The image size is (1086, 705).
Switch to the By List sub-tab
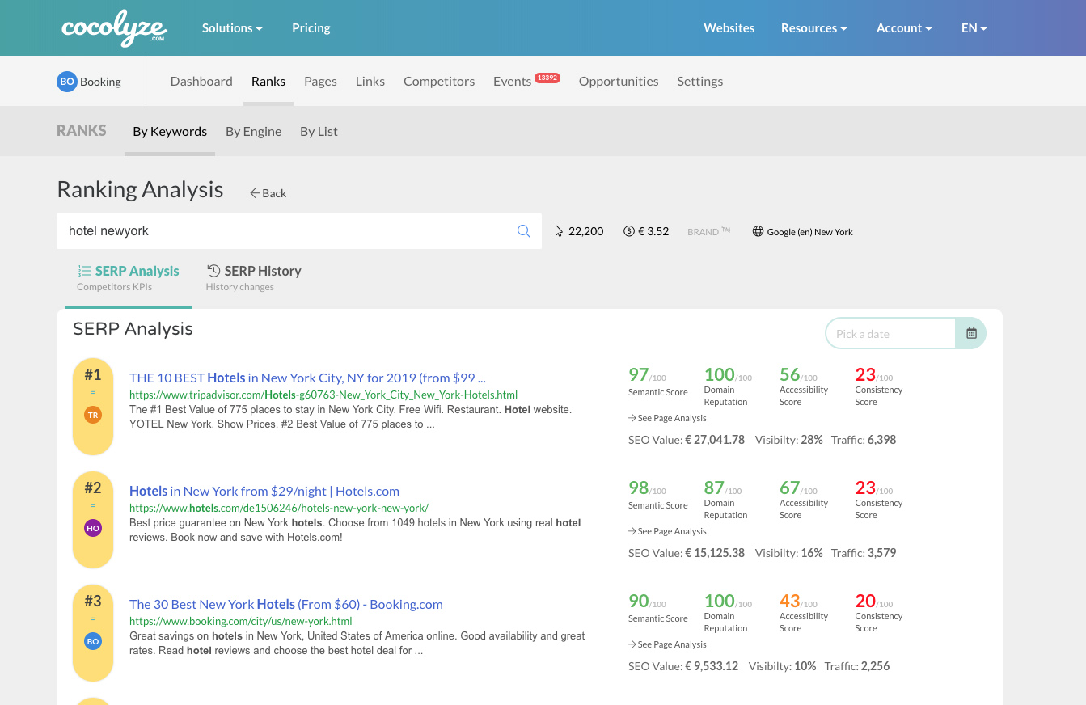319,131
